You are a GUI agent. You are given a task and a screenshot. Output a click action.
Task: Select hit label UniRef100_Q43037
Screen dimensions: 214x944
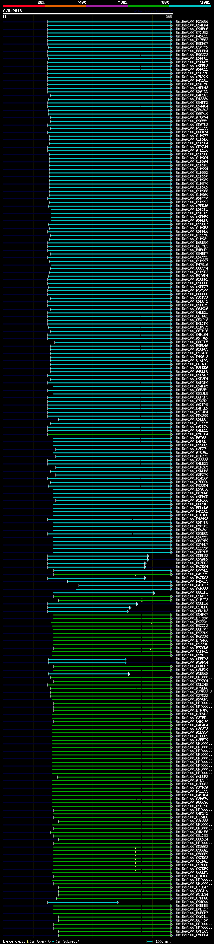pyautogui.click(x=192, y=585)
